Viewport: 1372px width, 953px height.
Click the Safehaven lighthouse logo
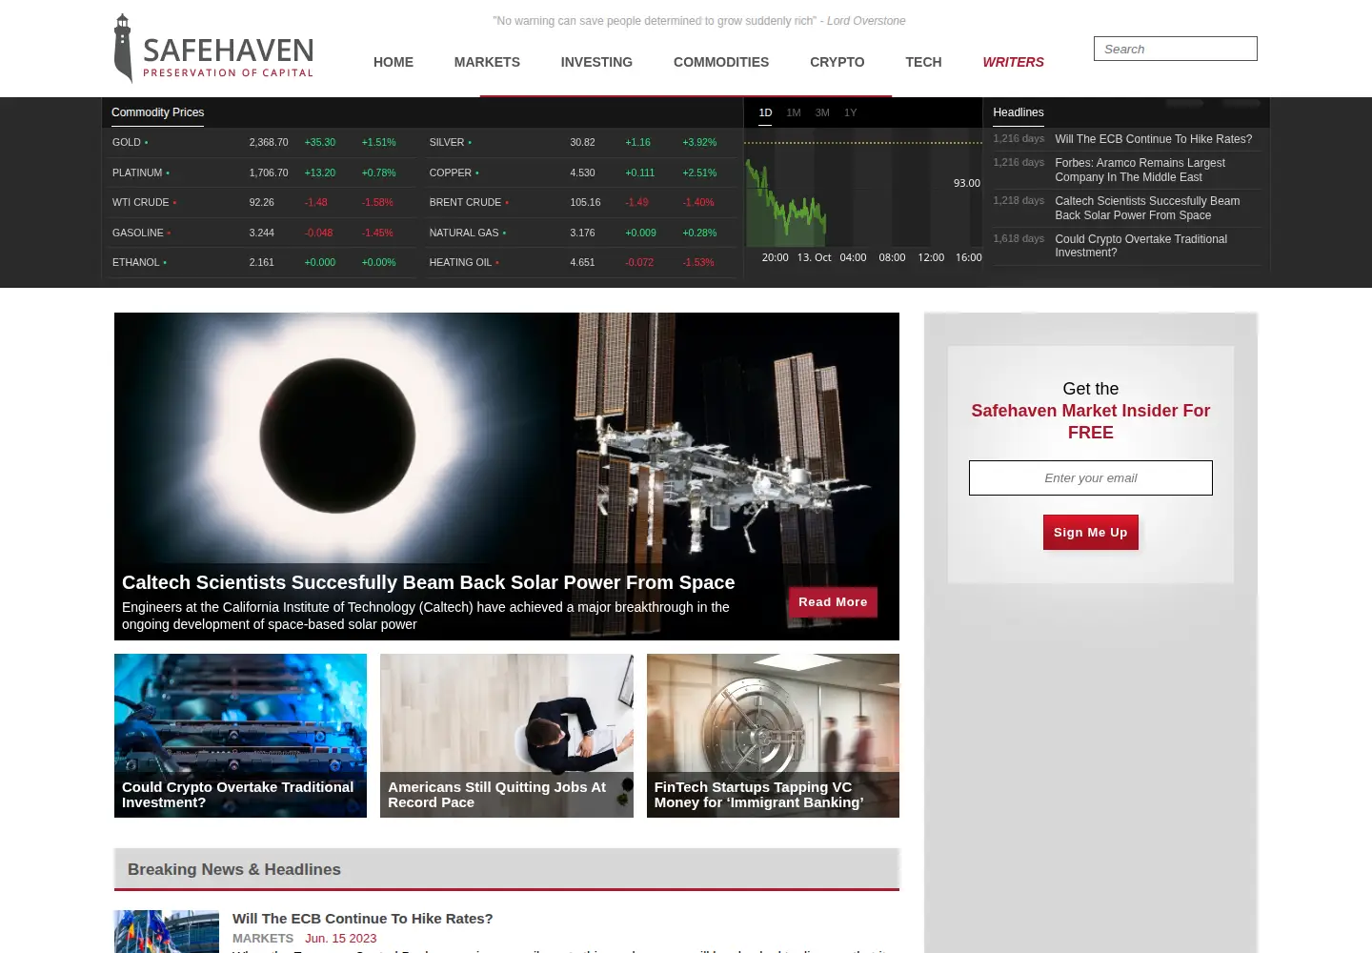point(213,49)
